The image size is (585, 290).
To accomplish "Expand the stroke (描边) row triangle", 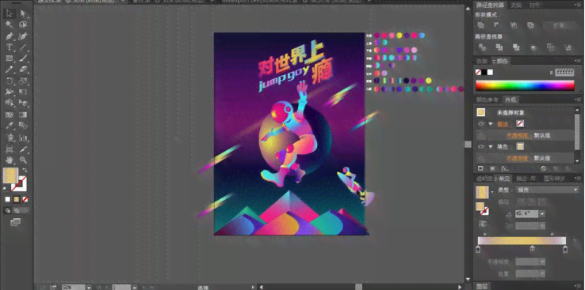I will (x=491, y=124).
